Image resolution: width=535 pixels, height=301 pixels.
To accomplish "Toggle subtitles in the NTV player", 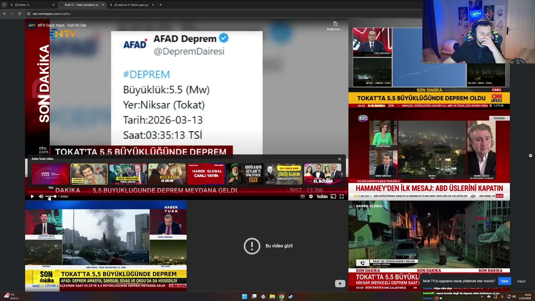I will tap(303, 196).
